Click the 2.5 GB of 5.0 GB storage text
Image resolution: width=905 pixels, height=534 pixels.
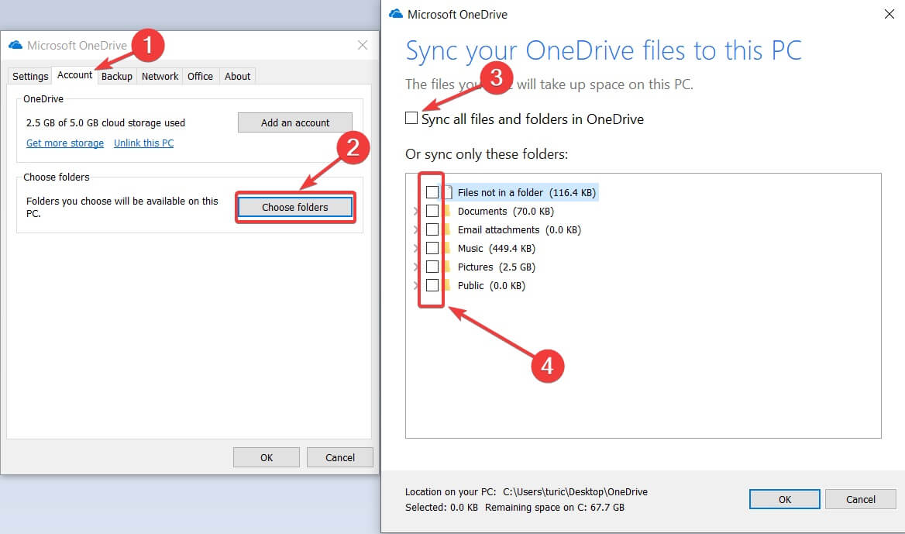[x=105, y=123]
